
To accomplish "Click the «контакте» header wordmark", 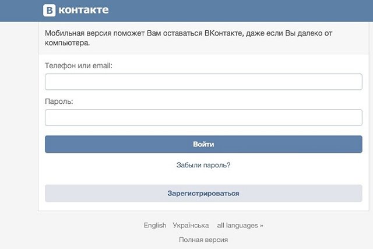I will [x=83, y=10].
